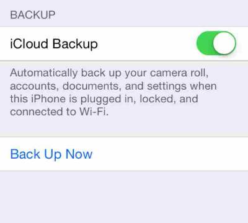Click the empty area below Back Up Now

(x=124, y=197)
